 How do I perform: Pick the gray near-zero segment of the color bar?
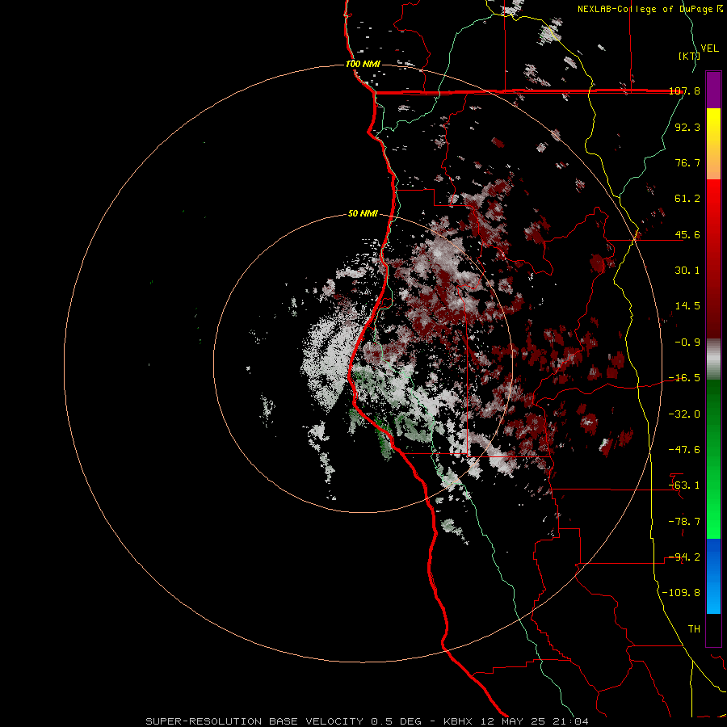click(x=713, y=359)
